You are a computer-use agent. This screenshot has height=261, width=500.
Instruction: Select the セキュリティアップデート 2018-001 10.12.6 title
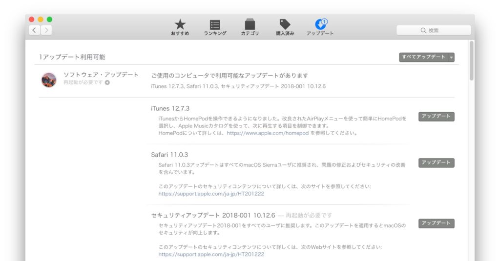(213, 216)
